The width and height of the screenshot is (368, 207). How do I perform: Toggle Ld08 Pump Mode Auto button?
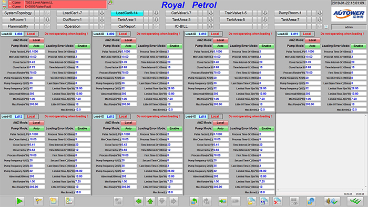(x=36, y=46)
